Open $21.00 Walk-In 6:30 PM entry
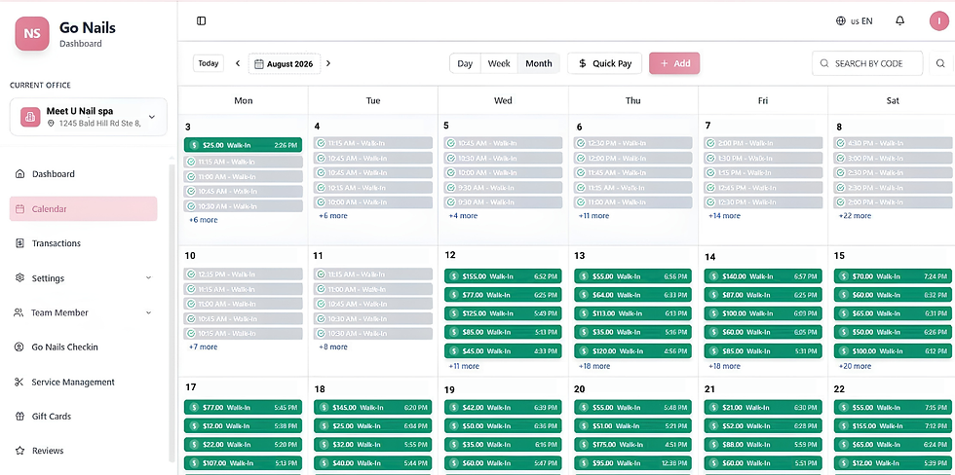 (763, 408)
